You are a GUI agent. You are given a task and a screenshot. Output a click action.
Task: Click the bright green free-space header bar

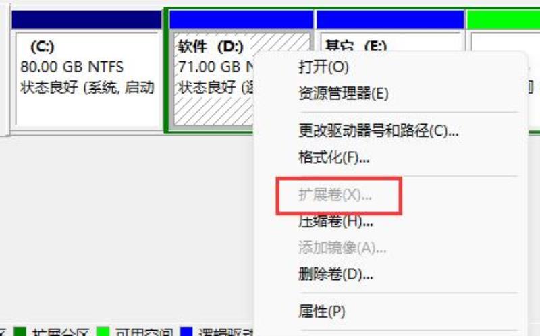coord(504,20)
